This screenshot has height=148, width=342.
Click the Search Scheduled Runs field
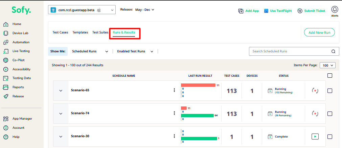coord(294,51)
